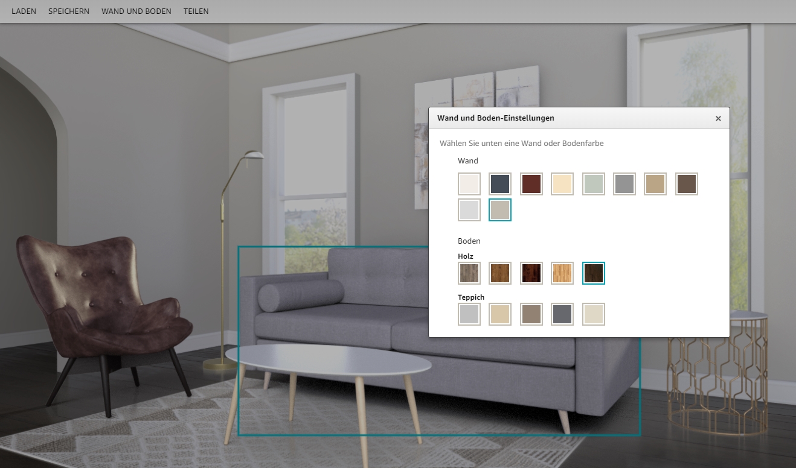Select the highlighted greige wall swatch
796x468 pixels.
coord(500,210)
